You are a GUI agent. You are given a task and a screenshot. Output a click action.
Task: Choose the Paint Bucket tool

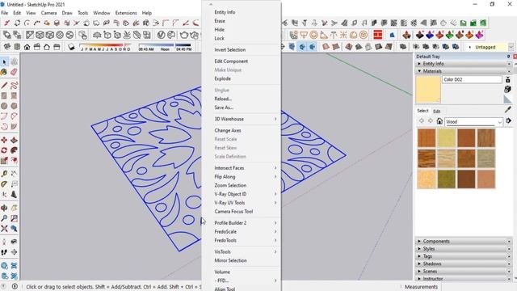[4, 72]
